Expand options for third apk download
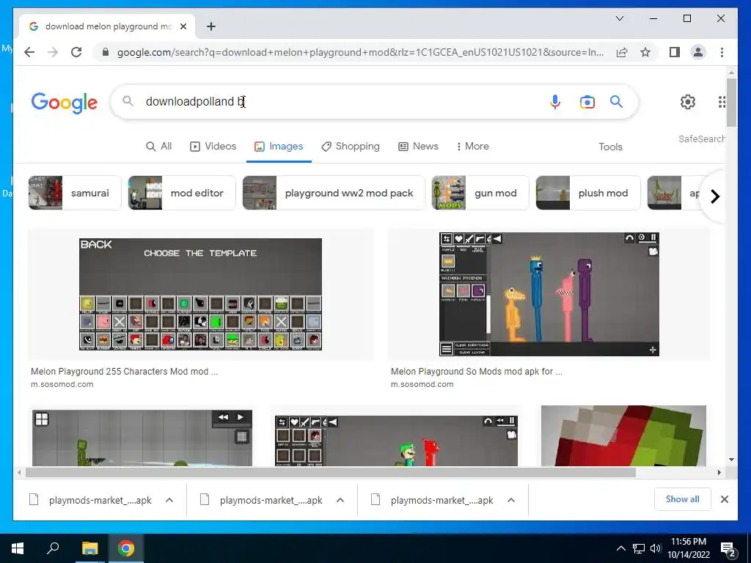This screenshot has width=751, height=563. tap(511, 500)
